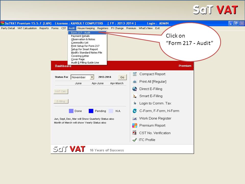
Task: Click the Go button
Action: [122, 77]
